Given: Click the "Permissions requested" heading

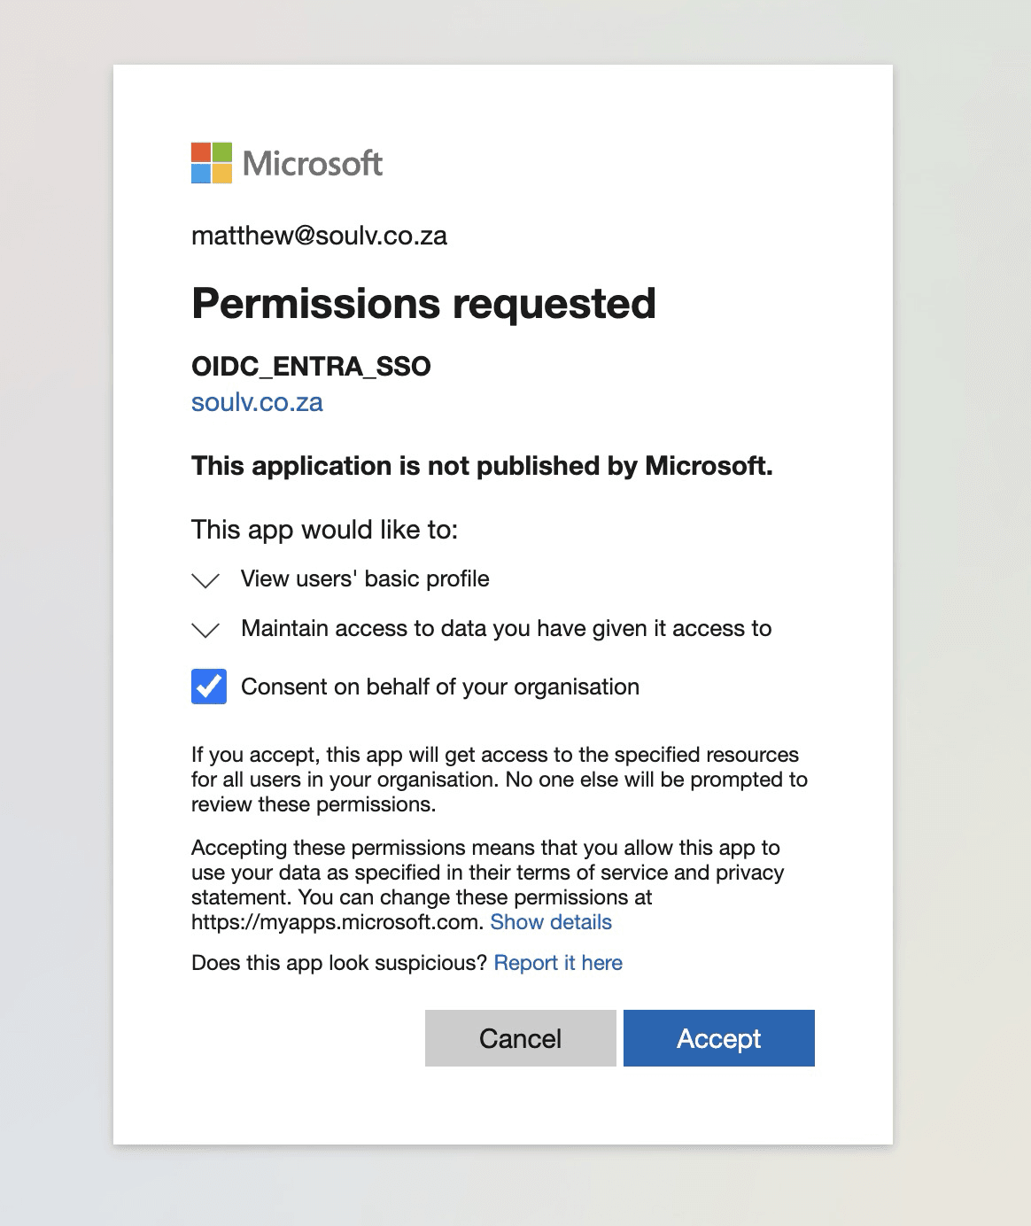Looking at the screenshot, I should pyautogui.click(x=423, y=304).
